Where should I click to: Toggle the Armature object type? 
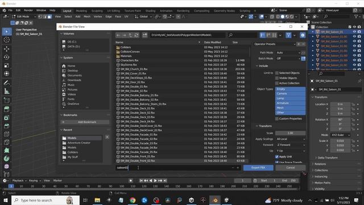click(290, 103)
